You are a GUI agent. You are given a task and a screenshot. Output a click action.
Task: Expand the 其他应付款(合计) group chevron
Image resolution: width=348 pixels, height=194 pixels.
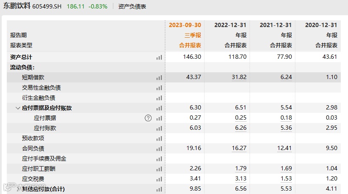18,189
